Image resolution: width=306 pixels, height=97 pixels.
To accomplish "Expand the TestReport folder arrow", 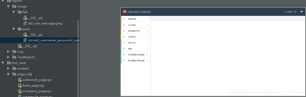I will coord(8,57).
